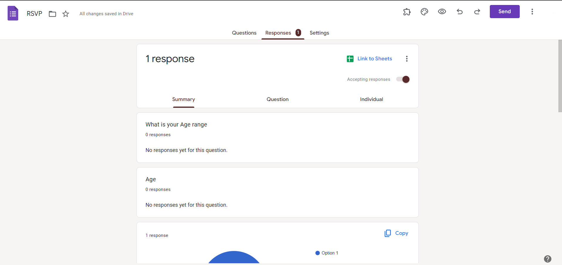Move form to folder icon

pyautogui.click(x=53, y=14)
